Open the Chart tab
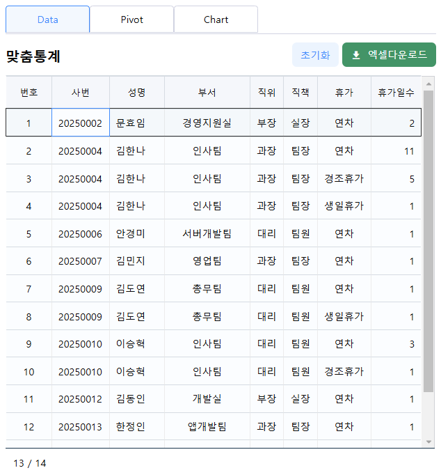This screenshot has height=475, width=441. pyautogui.click(x=216, y=20)
